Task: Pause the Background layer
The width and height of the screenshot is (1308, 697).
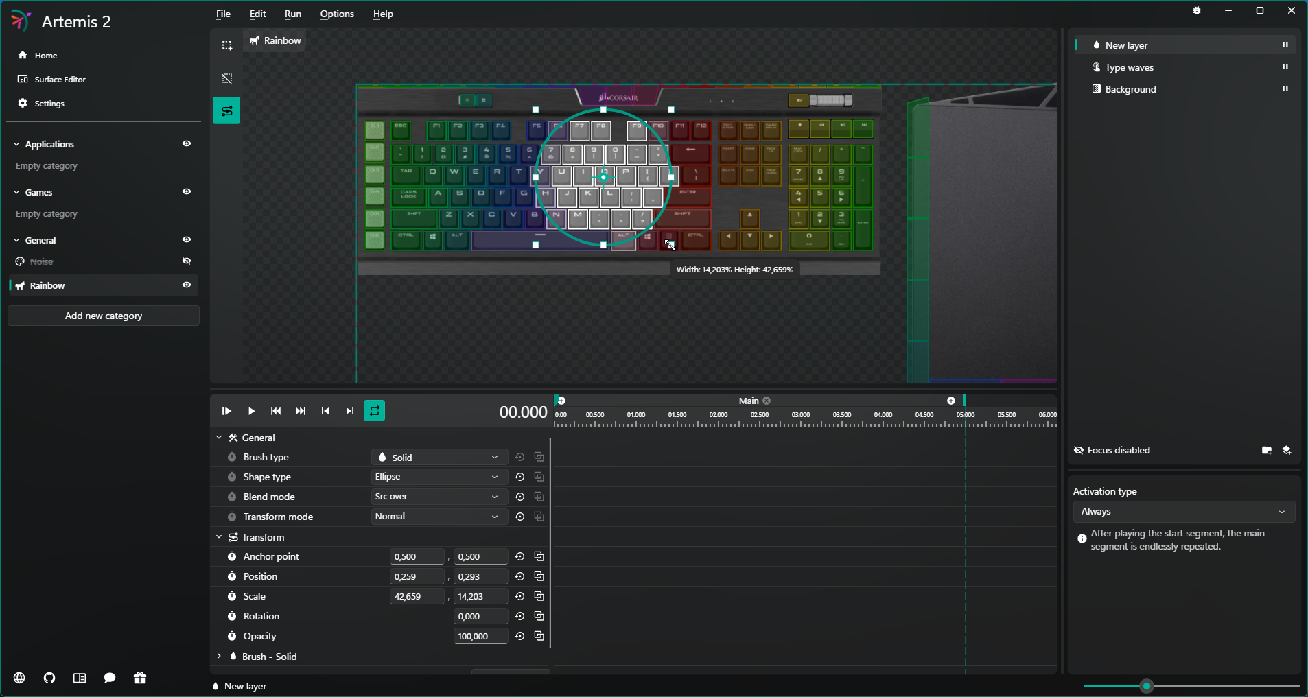Action: 1285,88
